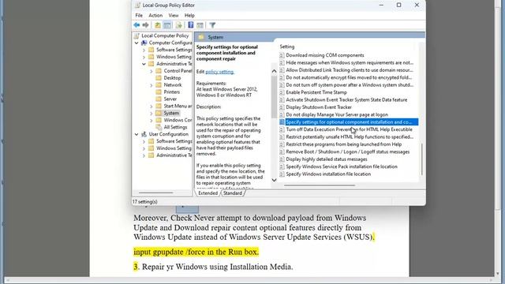Select the System folder in the tree

coord(171,113)
